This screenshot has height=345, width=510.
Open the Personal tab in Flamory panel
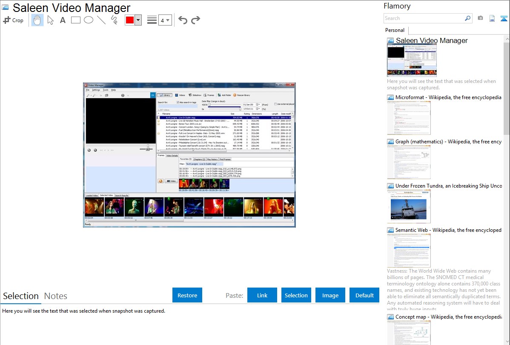[x=395, y=30]
